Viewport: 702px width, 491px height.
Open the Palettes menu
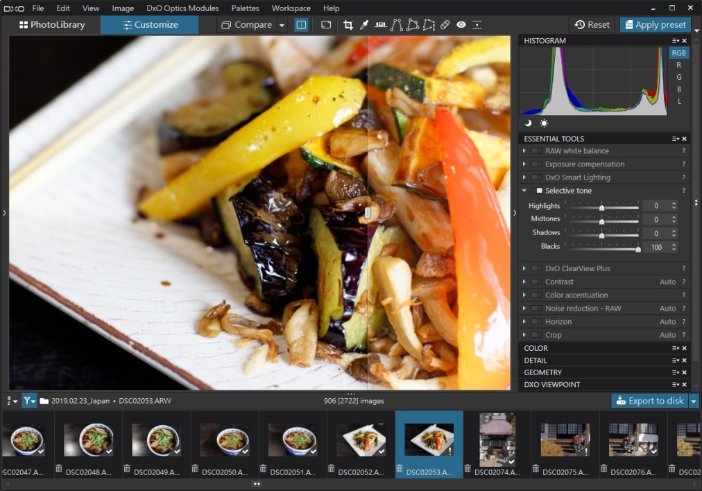(245, 8)
